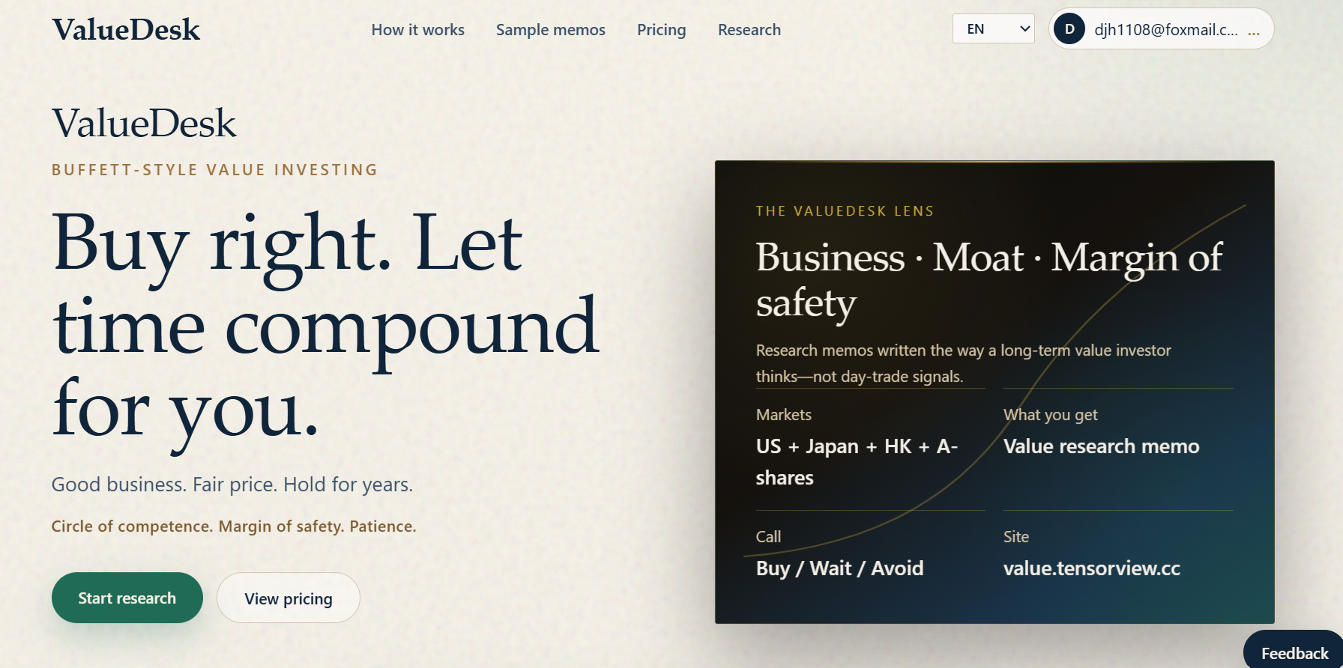Click the Business · Moat · Margin of safety heading
The image size is (1343, 668).
(989, 279)
